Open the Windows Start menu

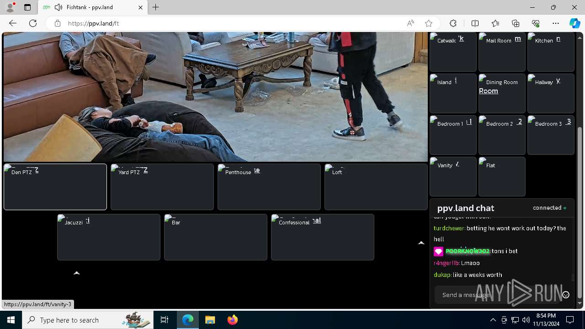[11, 320]
